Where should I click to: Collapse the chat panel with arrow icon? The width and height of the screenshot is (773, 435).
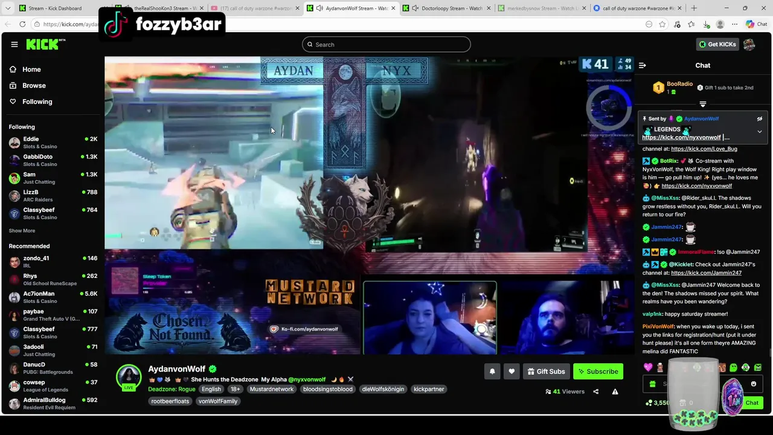tap(643, 65)
